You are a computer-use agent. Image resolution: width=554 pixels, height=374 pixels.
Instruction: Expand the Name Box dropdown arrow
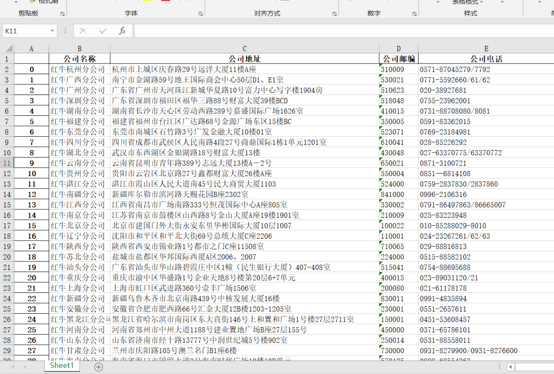[52, 31]
